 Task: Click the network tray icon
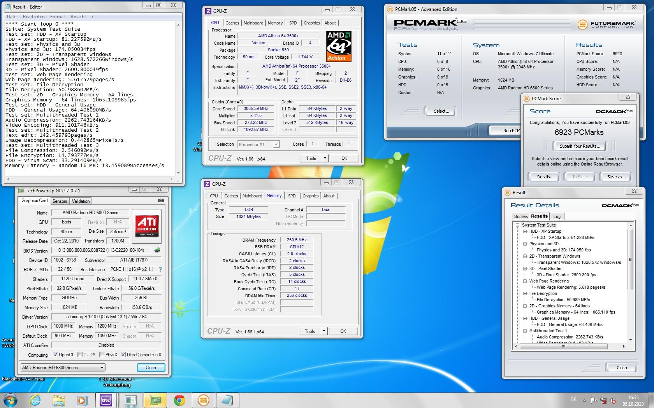click(603, 400)
